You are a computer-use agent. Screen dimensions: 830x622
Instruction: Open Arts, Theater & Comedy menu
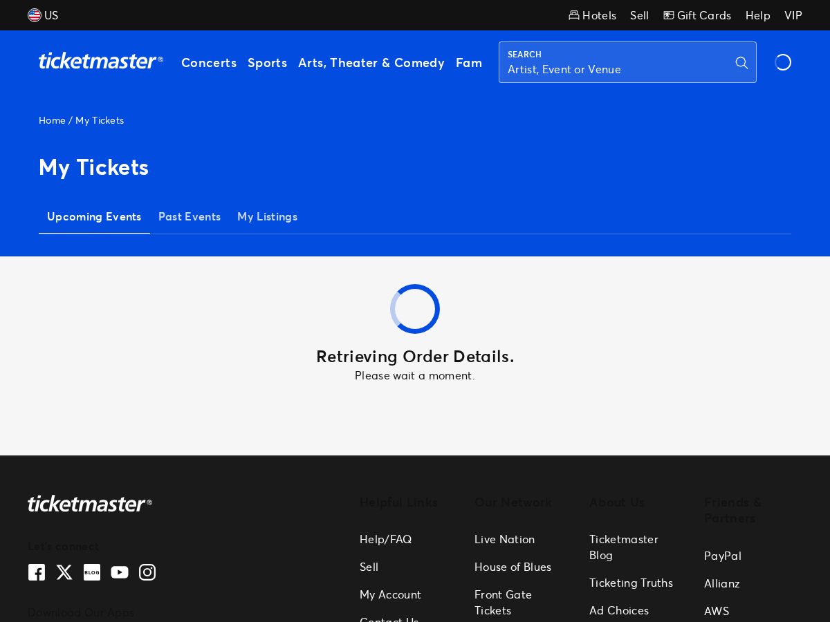371,63
